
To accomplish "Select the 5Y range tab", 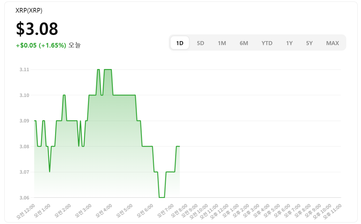I will point(309,43).
